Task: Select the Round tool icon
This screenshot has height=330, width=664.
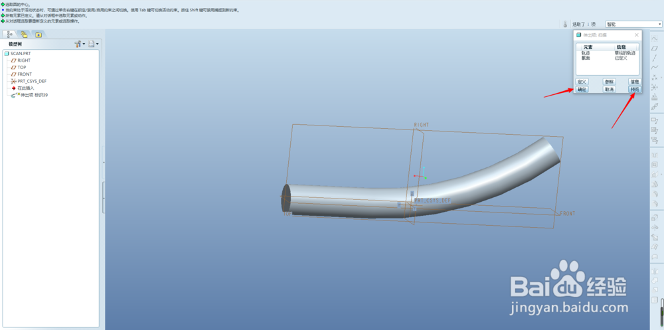Action: (x=654, y=194)
